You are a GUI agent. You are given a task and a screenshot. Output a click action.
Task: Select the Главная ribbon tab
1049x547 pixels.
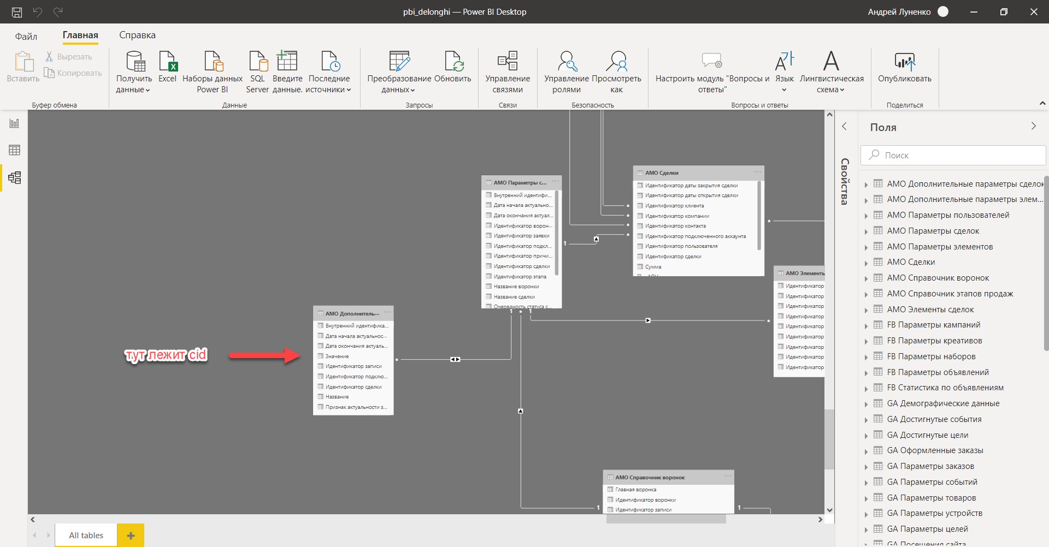(x=80, y=35)
